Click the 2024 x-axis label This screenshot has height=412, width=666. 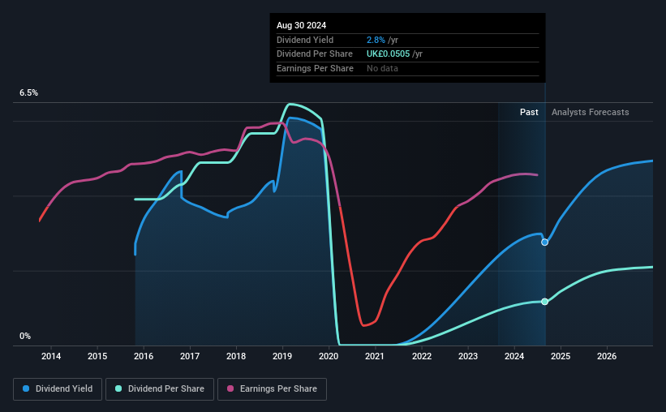coord(514,356)
